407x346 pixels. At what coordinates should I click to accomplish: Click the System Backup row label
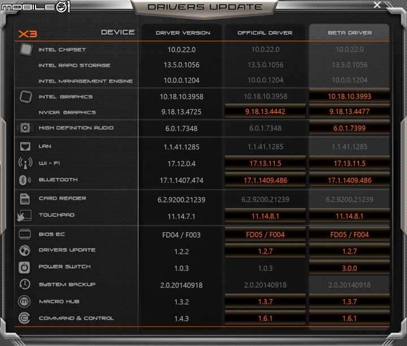click(x=67, y=284)
